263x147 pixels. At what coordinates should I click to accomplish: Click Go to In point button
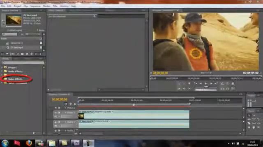pyautogui.click(x=179, y=89)
